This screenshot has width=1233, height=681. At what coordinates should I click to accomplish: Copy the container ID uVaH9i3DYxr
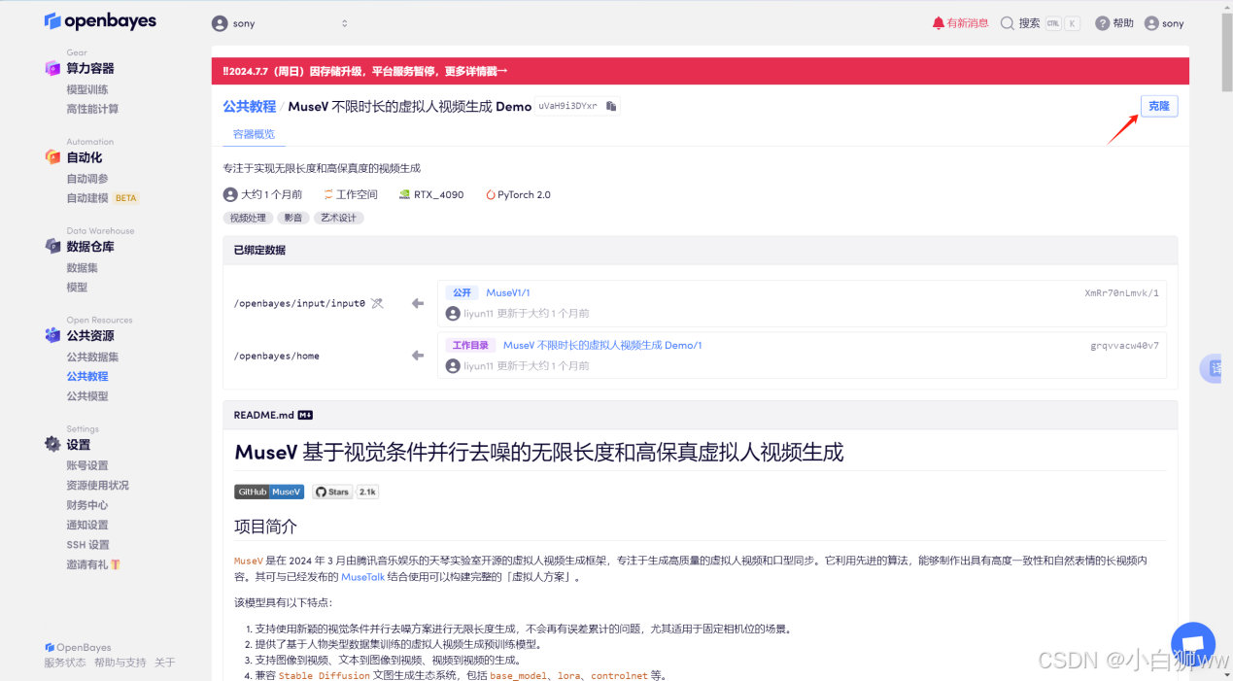(611, 106)
